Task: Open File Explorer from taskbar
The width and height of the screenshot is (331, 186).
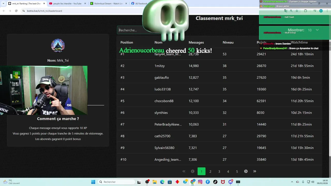Action: (x=155, y=182)
